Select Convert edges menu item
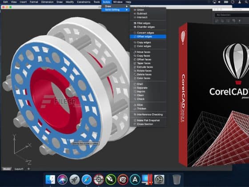The image size is (249, 187). click(x=148, y=33)
